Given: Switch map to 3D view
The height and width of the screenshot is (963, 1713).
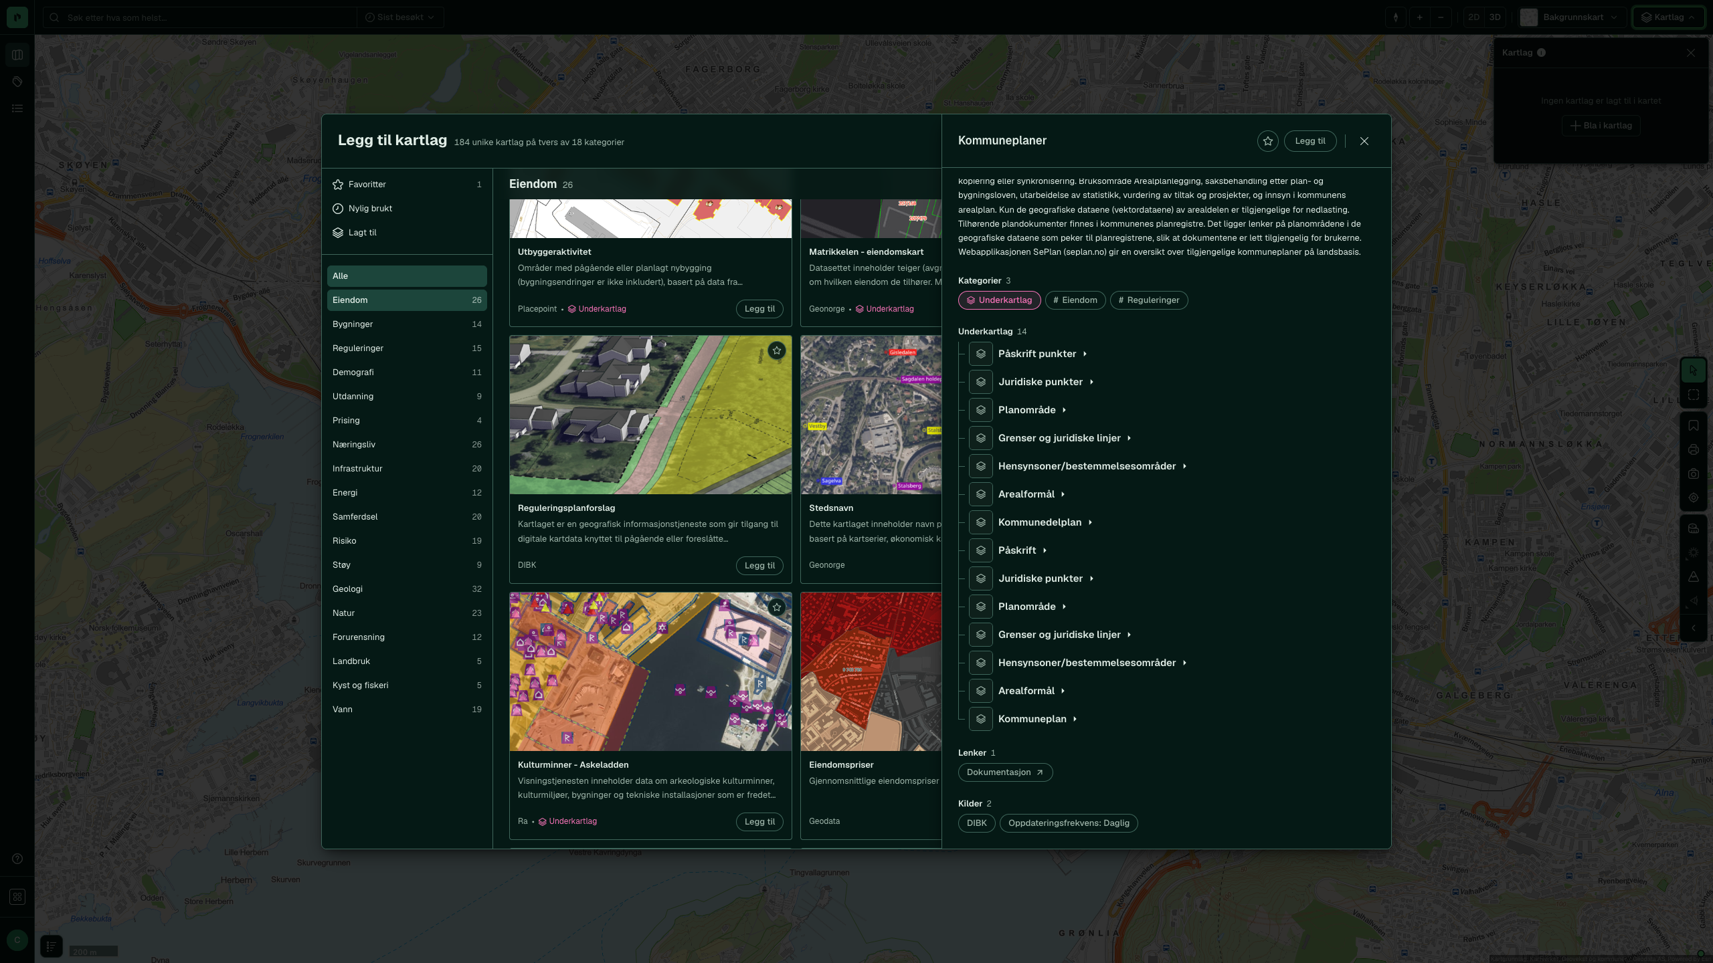Looking at the screenshot, I should coord(1495,17).
